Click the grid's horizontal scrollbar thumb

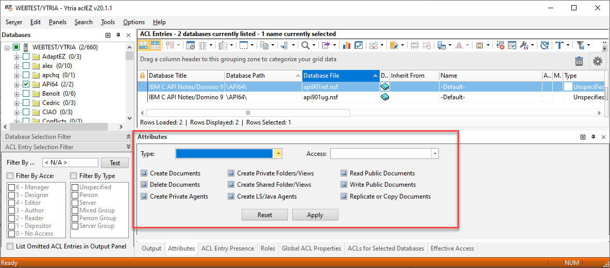248,113
